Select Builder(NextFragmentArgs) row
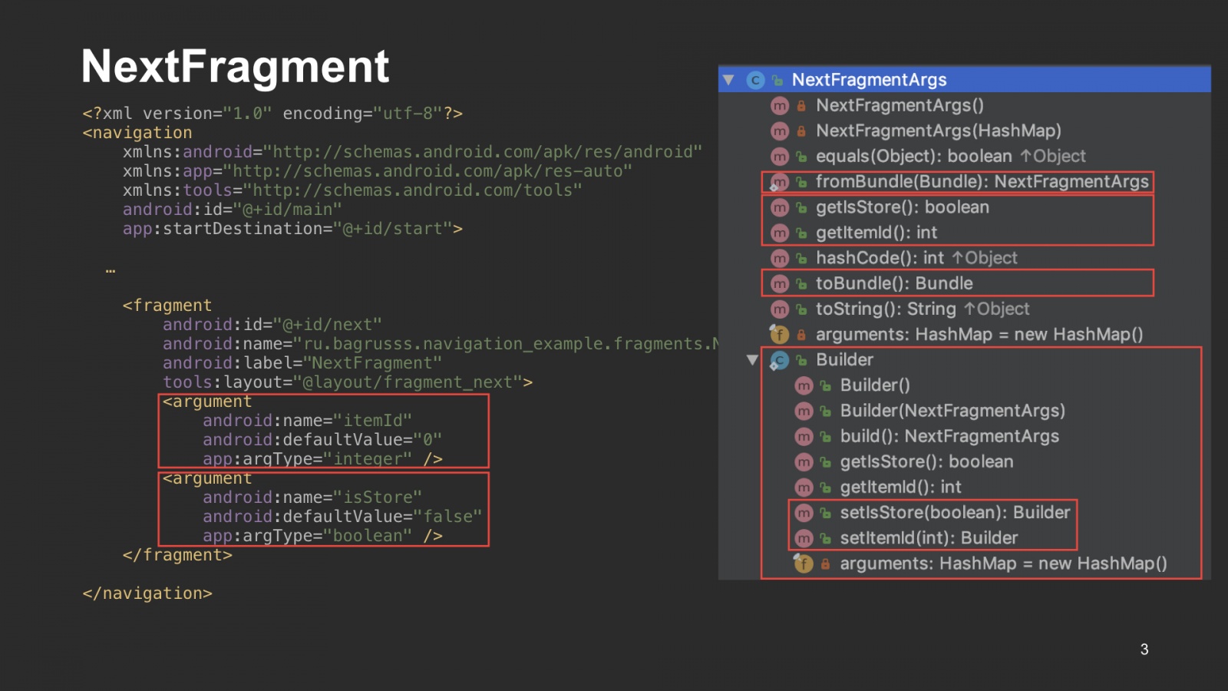The height and width of the screenshot is (691, 1228). click(965, 411)
